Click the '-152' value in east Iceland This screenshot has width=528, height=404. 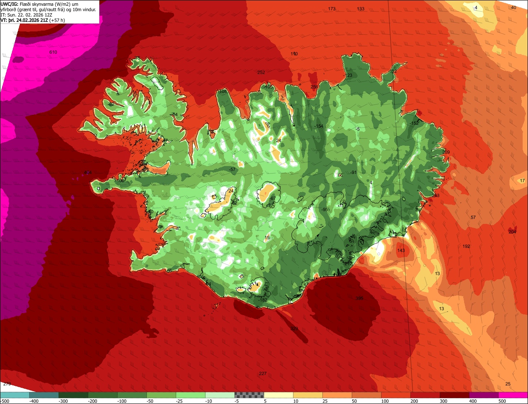(x=414, y=123)
